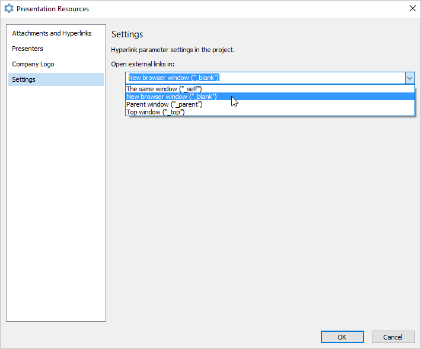Select Parent window ("_parent") option

point(270,104)
